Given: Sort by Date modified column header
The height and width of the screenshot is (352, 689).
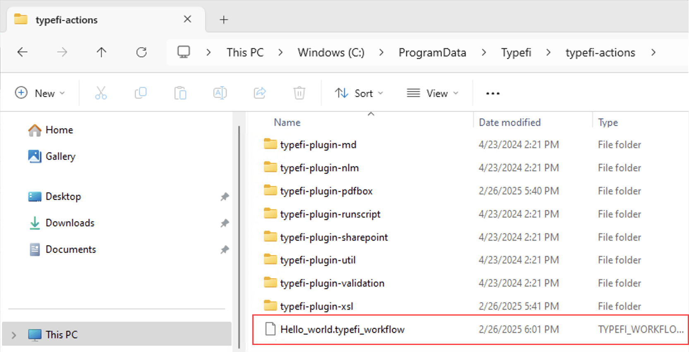Looking at the screenshot, I should pos(510,122).
